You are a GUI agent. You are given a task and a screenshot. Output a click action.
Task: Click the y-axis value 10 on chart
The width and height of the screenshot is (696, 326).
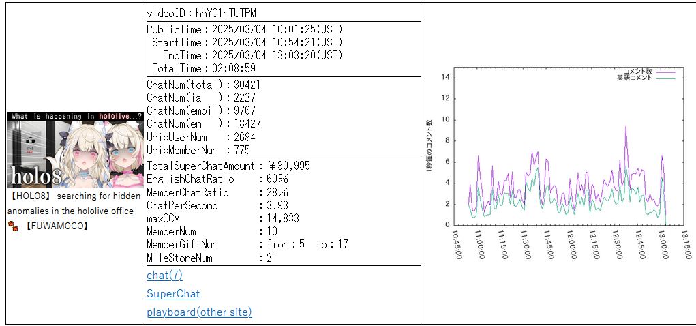click(446, 120)
